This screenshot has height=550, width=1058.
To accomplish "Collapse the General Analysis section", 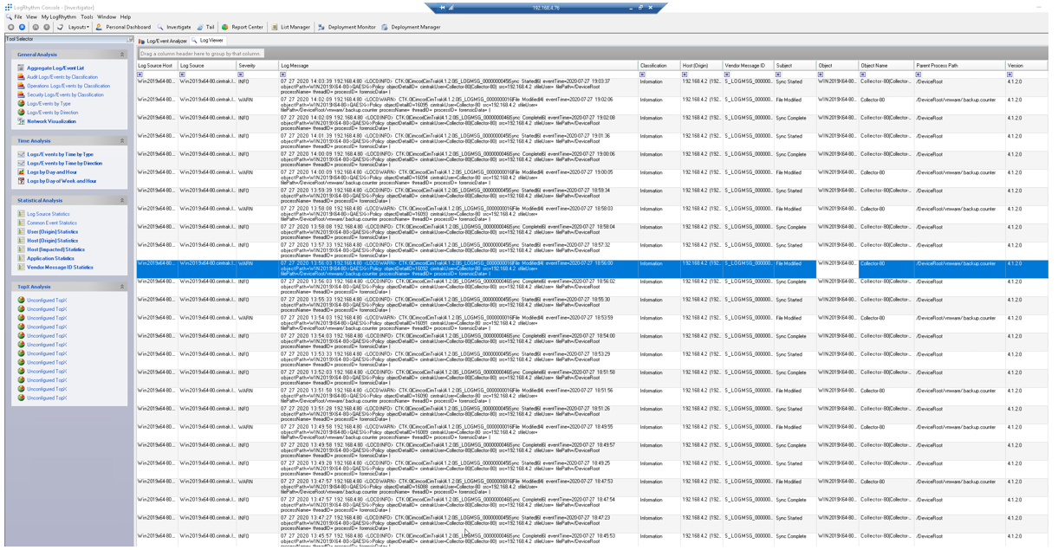I will tap(122, 55).
